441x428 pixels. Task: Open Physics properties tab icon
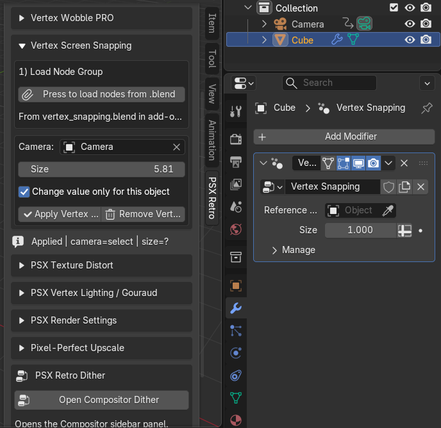tap(236, 353)
